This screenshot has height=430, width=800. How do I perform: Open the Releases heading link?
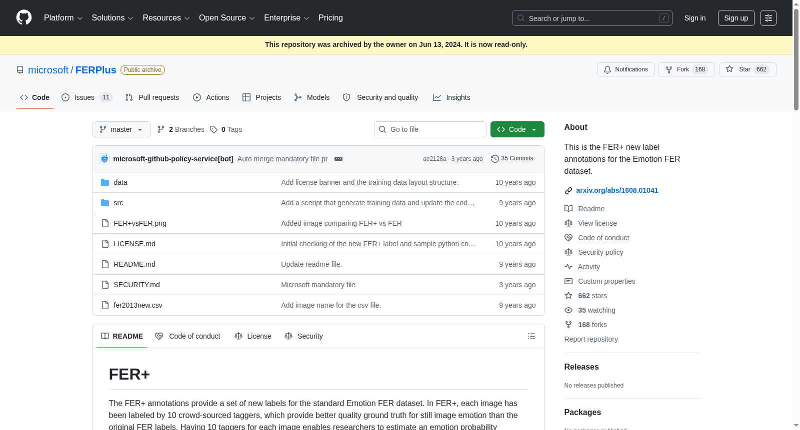click(x=581, y=367)
